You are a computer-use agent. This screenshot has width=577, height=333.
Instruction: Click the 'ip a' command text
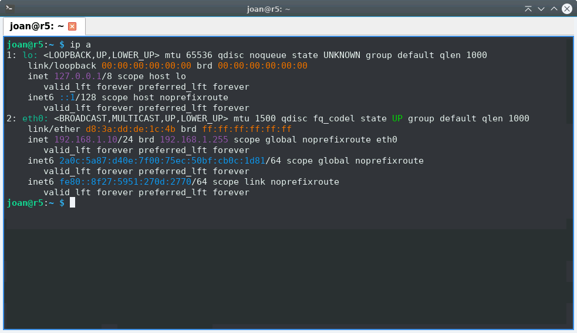pos(80,45)
